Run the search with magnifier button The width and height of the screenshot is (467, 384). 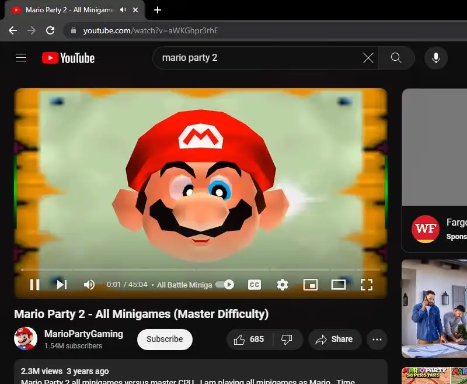tap(396, 58)
